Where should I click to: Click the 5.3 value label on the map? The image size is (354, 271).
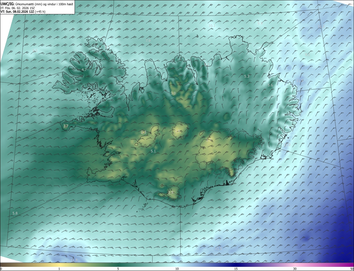click(247, 76)
